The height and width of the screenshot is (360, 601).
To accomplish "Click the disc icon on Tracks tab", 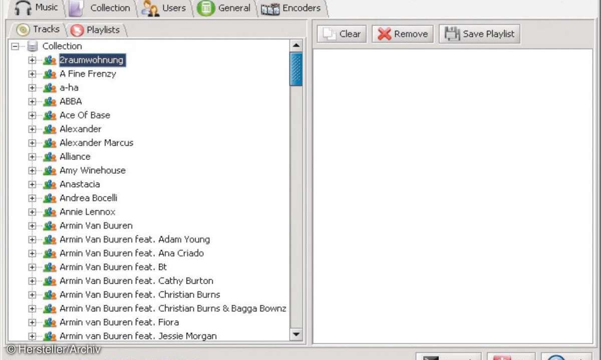I will [23, 29].
